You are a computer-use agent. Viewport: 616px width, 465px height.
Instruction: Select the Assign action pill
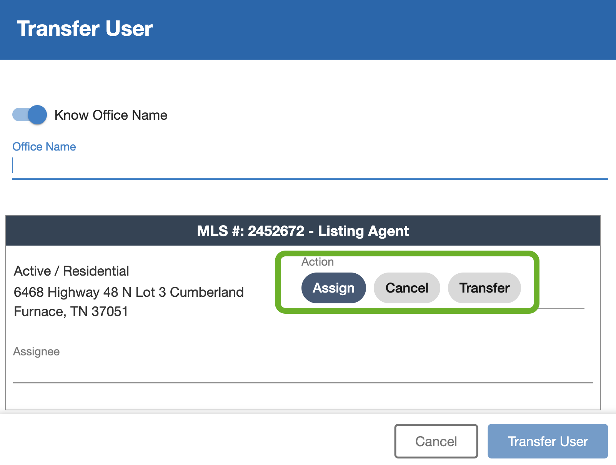(333, 288)
